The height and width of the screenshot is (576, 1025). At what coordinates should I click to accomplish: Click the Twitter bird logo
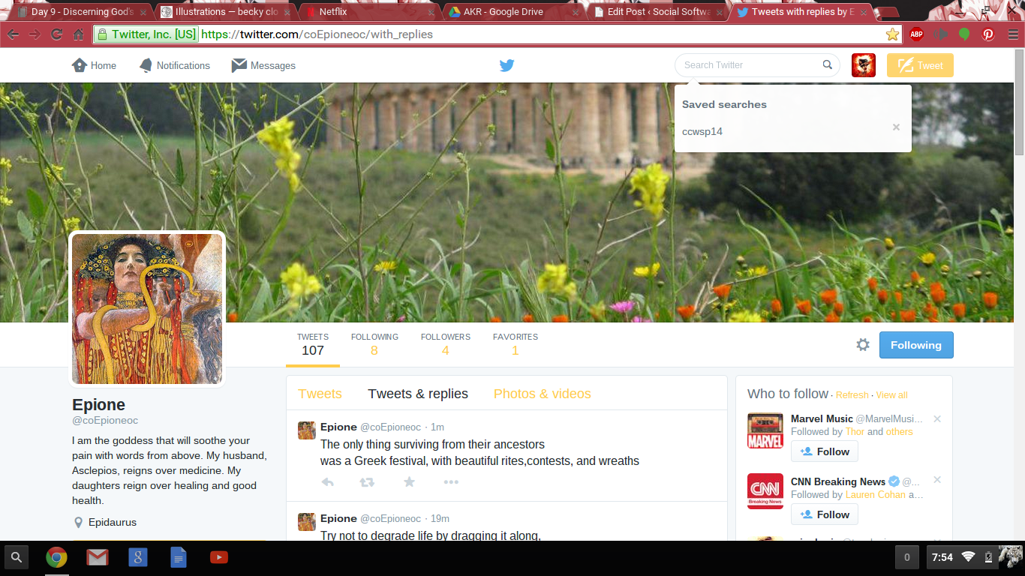click(507, 65)
